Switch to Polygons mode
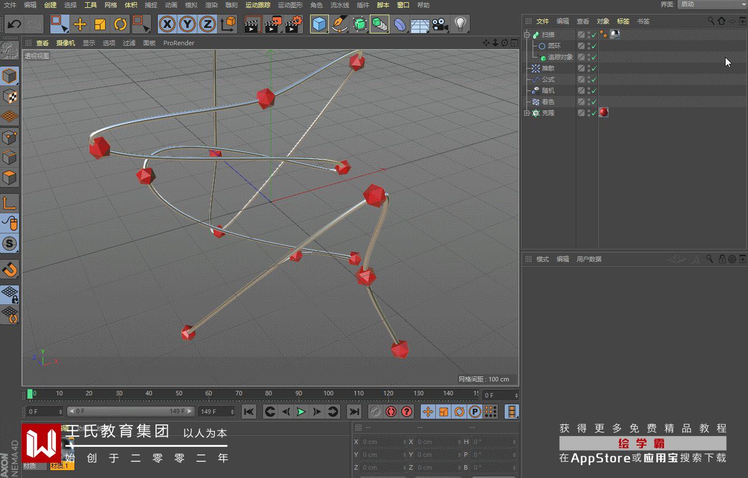 click(x=10, y=178)
